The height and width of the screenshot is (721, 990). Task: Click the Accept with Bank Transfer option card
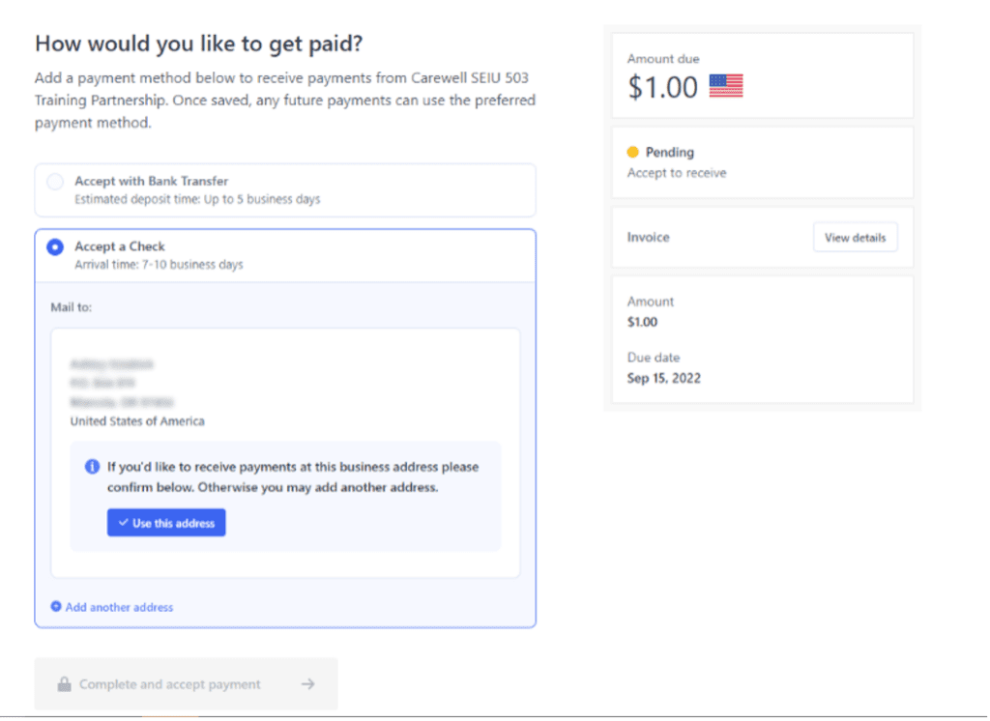[285, 190]
